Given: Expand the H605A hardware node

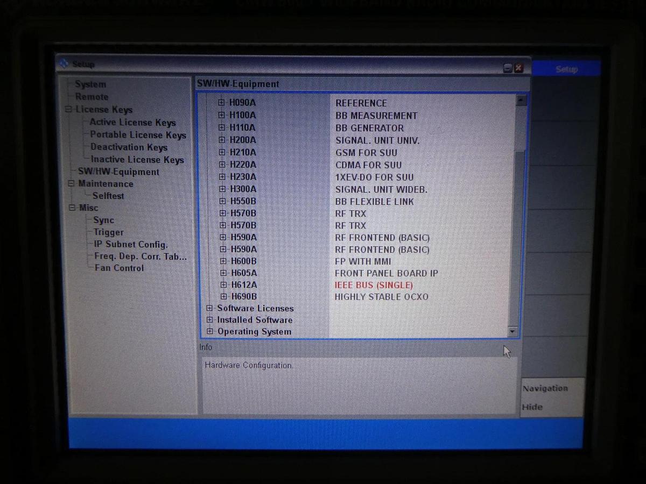Looking at the screenshot, I should (224, 273).
